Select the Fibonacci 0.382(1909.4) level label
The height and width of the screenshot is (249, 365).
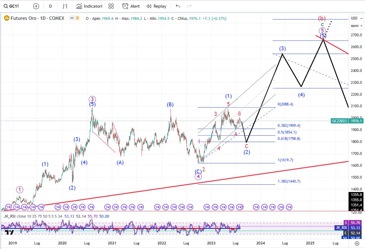(289, 126)
